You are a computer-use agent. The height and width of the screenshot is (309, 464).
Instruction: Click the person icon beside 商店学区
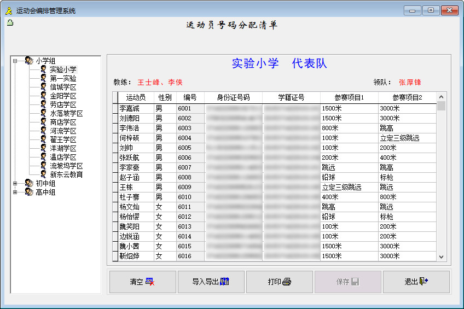44,122
